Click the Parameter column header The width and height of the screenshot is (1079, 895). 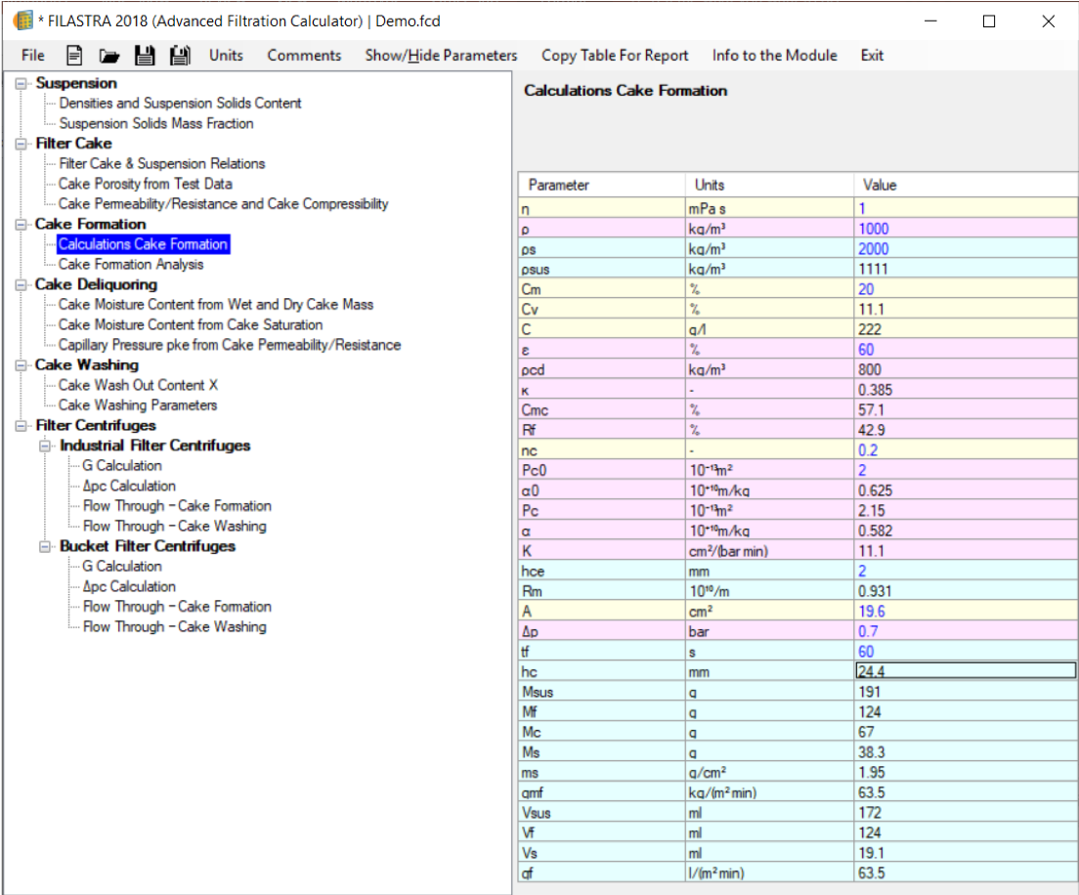click(x=602, y=185)
